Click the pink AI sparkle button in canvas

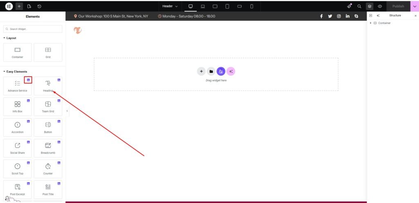[x=231, y=71]
